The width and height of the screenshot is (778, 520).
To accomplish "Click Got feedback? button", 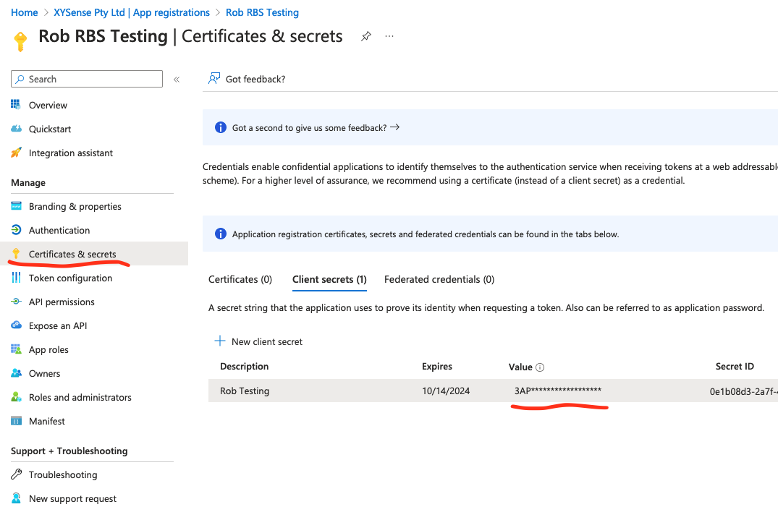I will click(x=247, y=79).
